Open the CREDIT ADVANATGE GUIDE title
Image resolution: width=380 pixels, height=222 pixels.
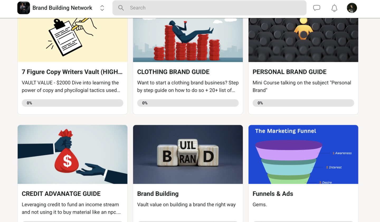[61, 194]
